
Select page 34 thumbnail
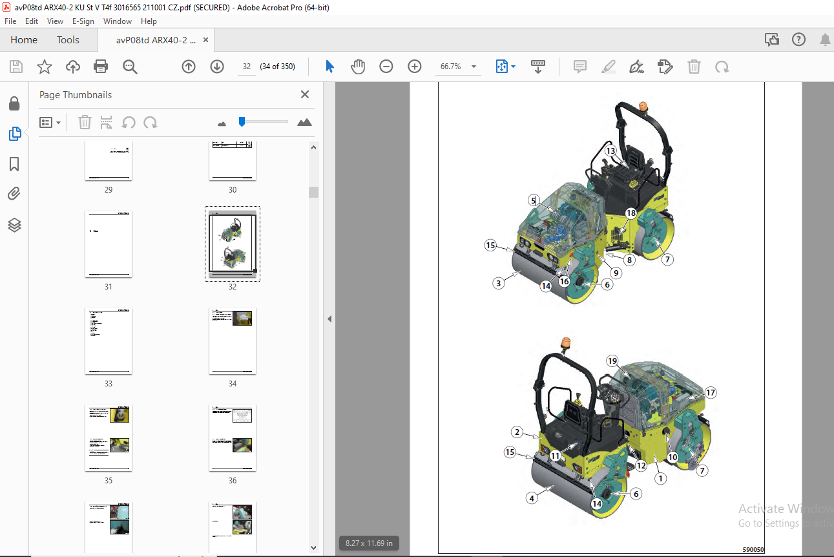tap(233, 341)
